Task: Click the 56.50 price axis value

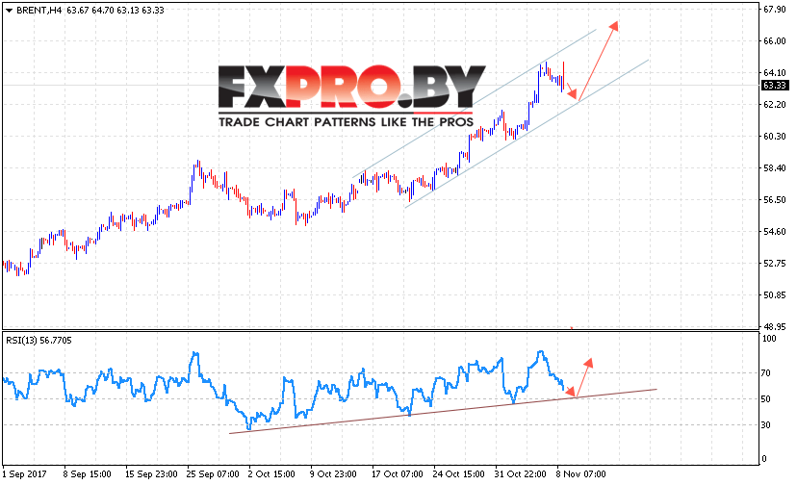Action: click(775, 200)
